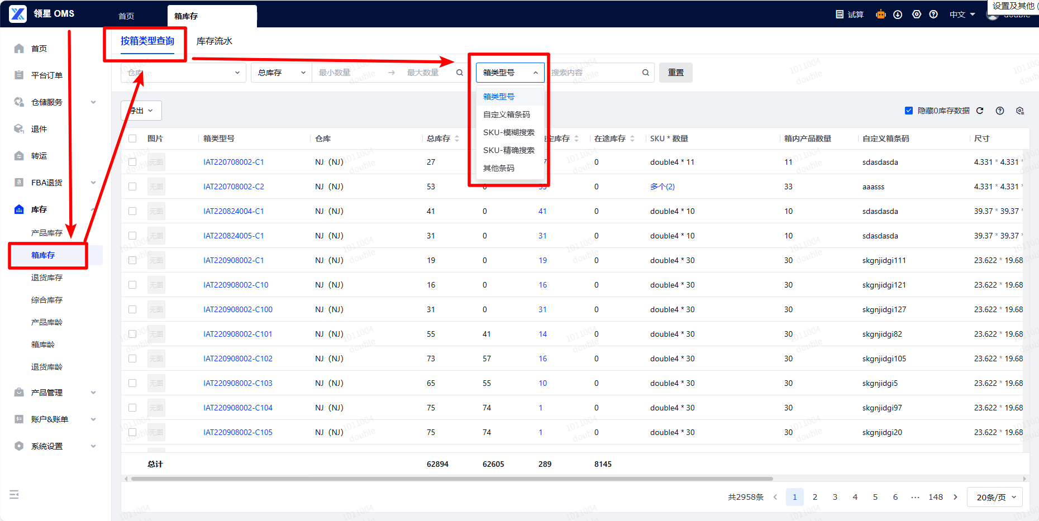The image size is (1039, 521).
Task: Expand the 导出 export dropdown
Action: (141, 111)
